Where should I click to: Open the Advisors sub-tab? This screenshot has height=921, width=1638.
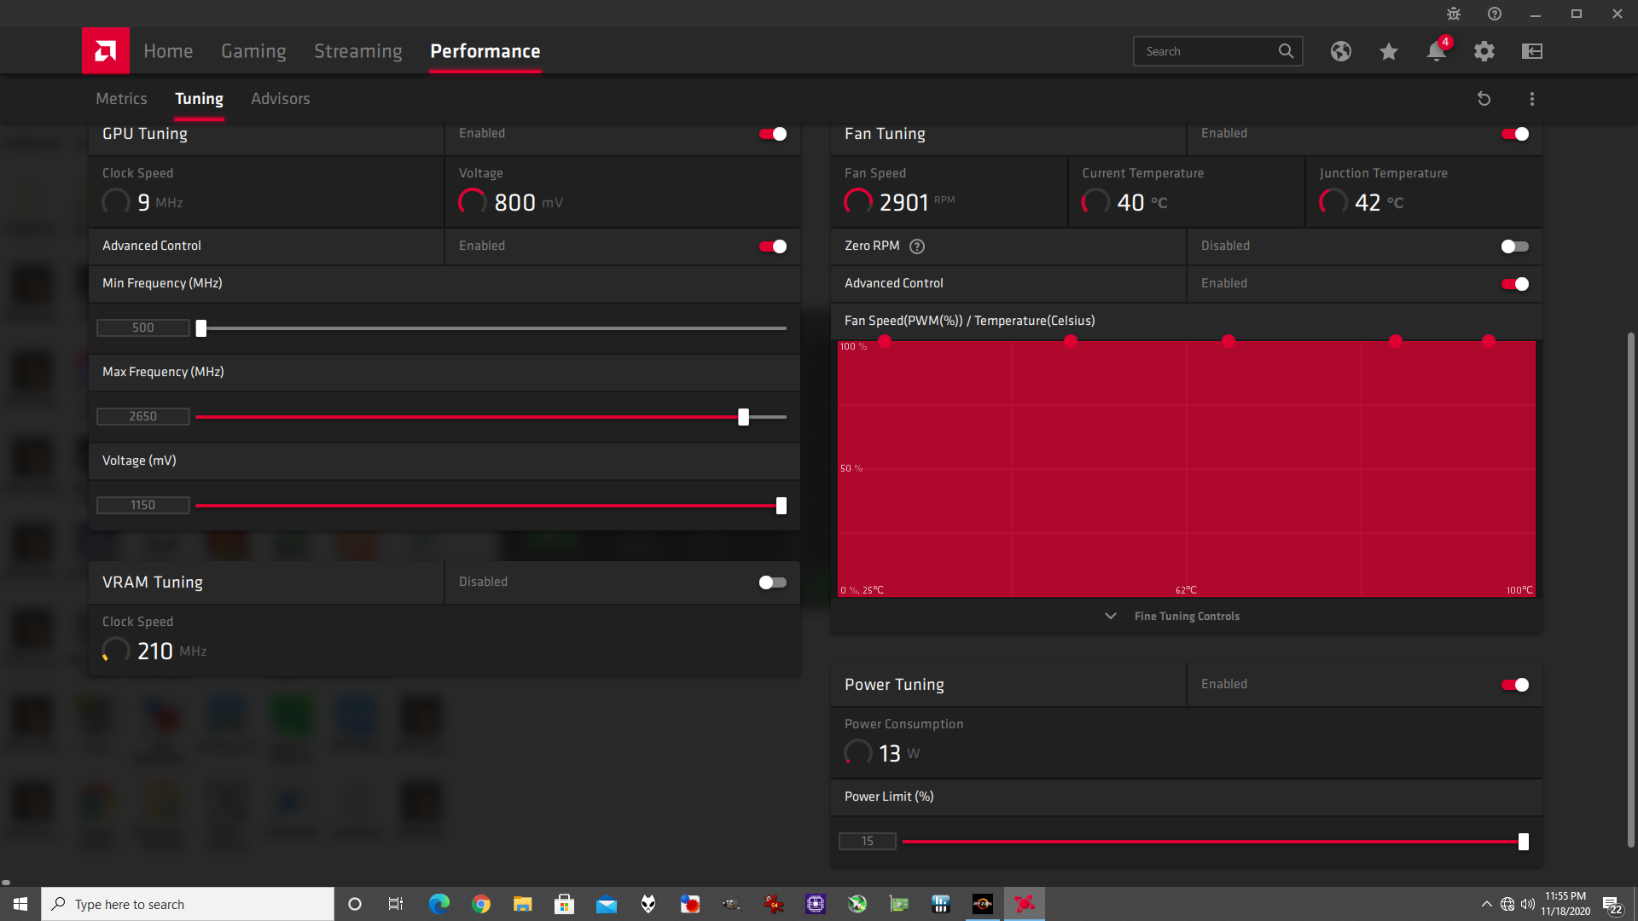280,99
